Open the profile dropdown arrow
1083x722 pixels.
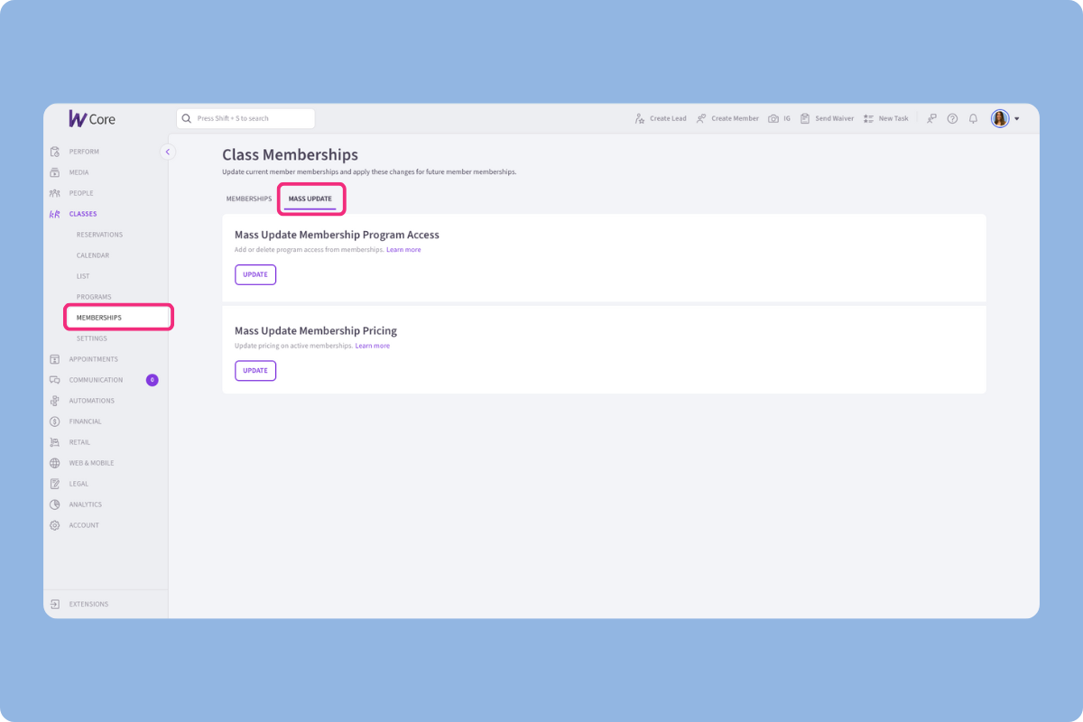coord(1017,118)
